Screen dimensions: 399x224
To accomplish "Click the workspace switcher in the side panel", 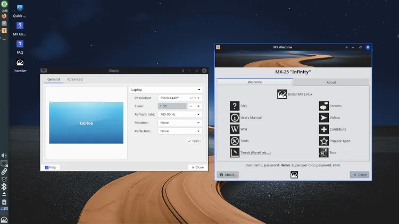I will click(4, 209).
